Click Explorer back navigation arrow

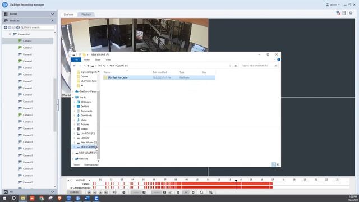[75, 66]
